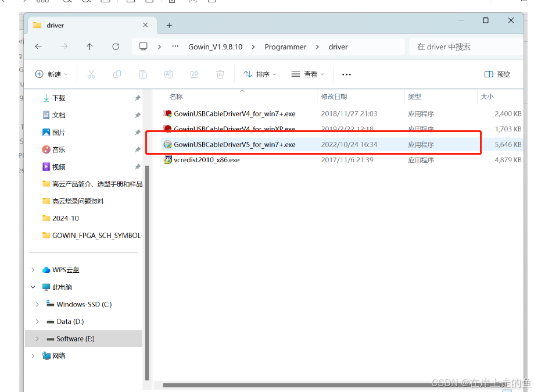Toggle the 预览 preview pane
This screenshot has height=392, width=534.
[x=497, y=74]
